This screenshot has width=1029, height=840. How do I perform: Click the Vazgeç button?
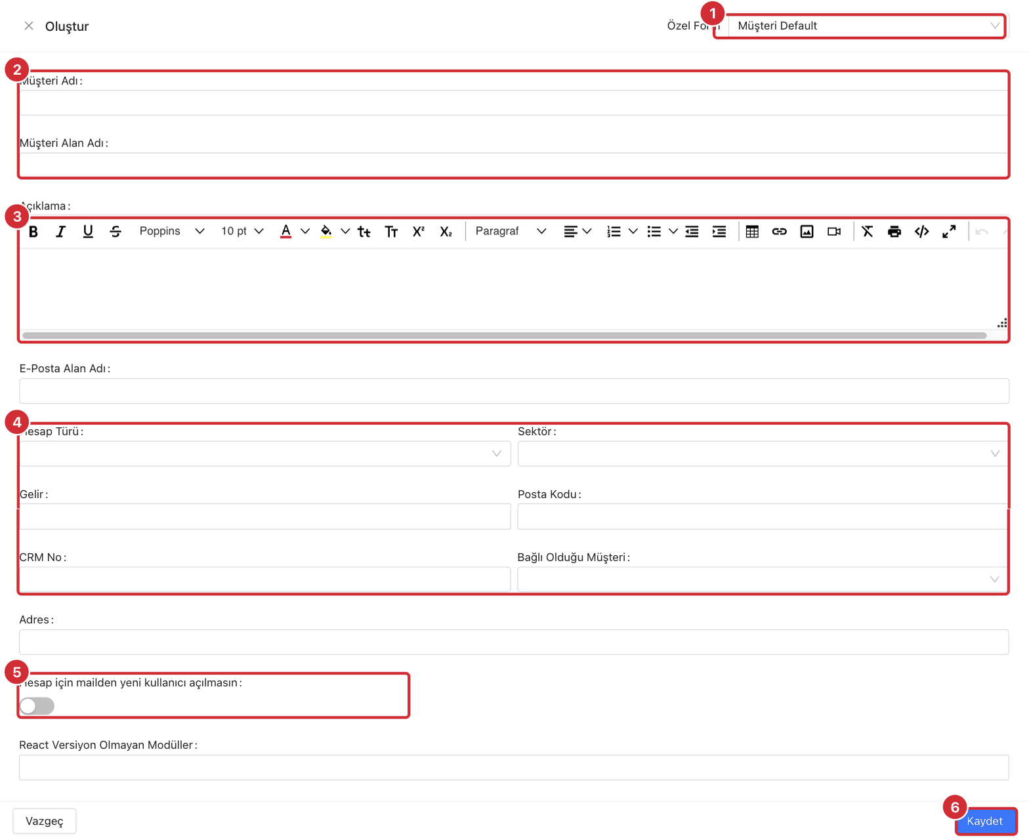click(x=45, y=821)
